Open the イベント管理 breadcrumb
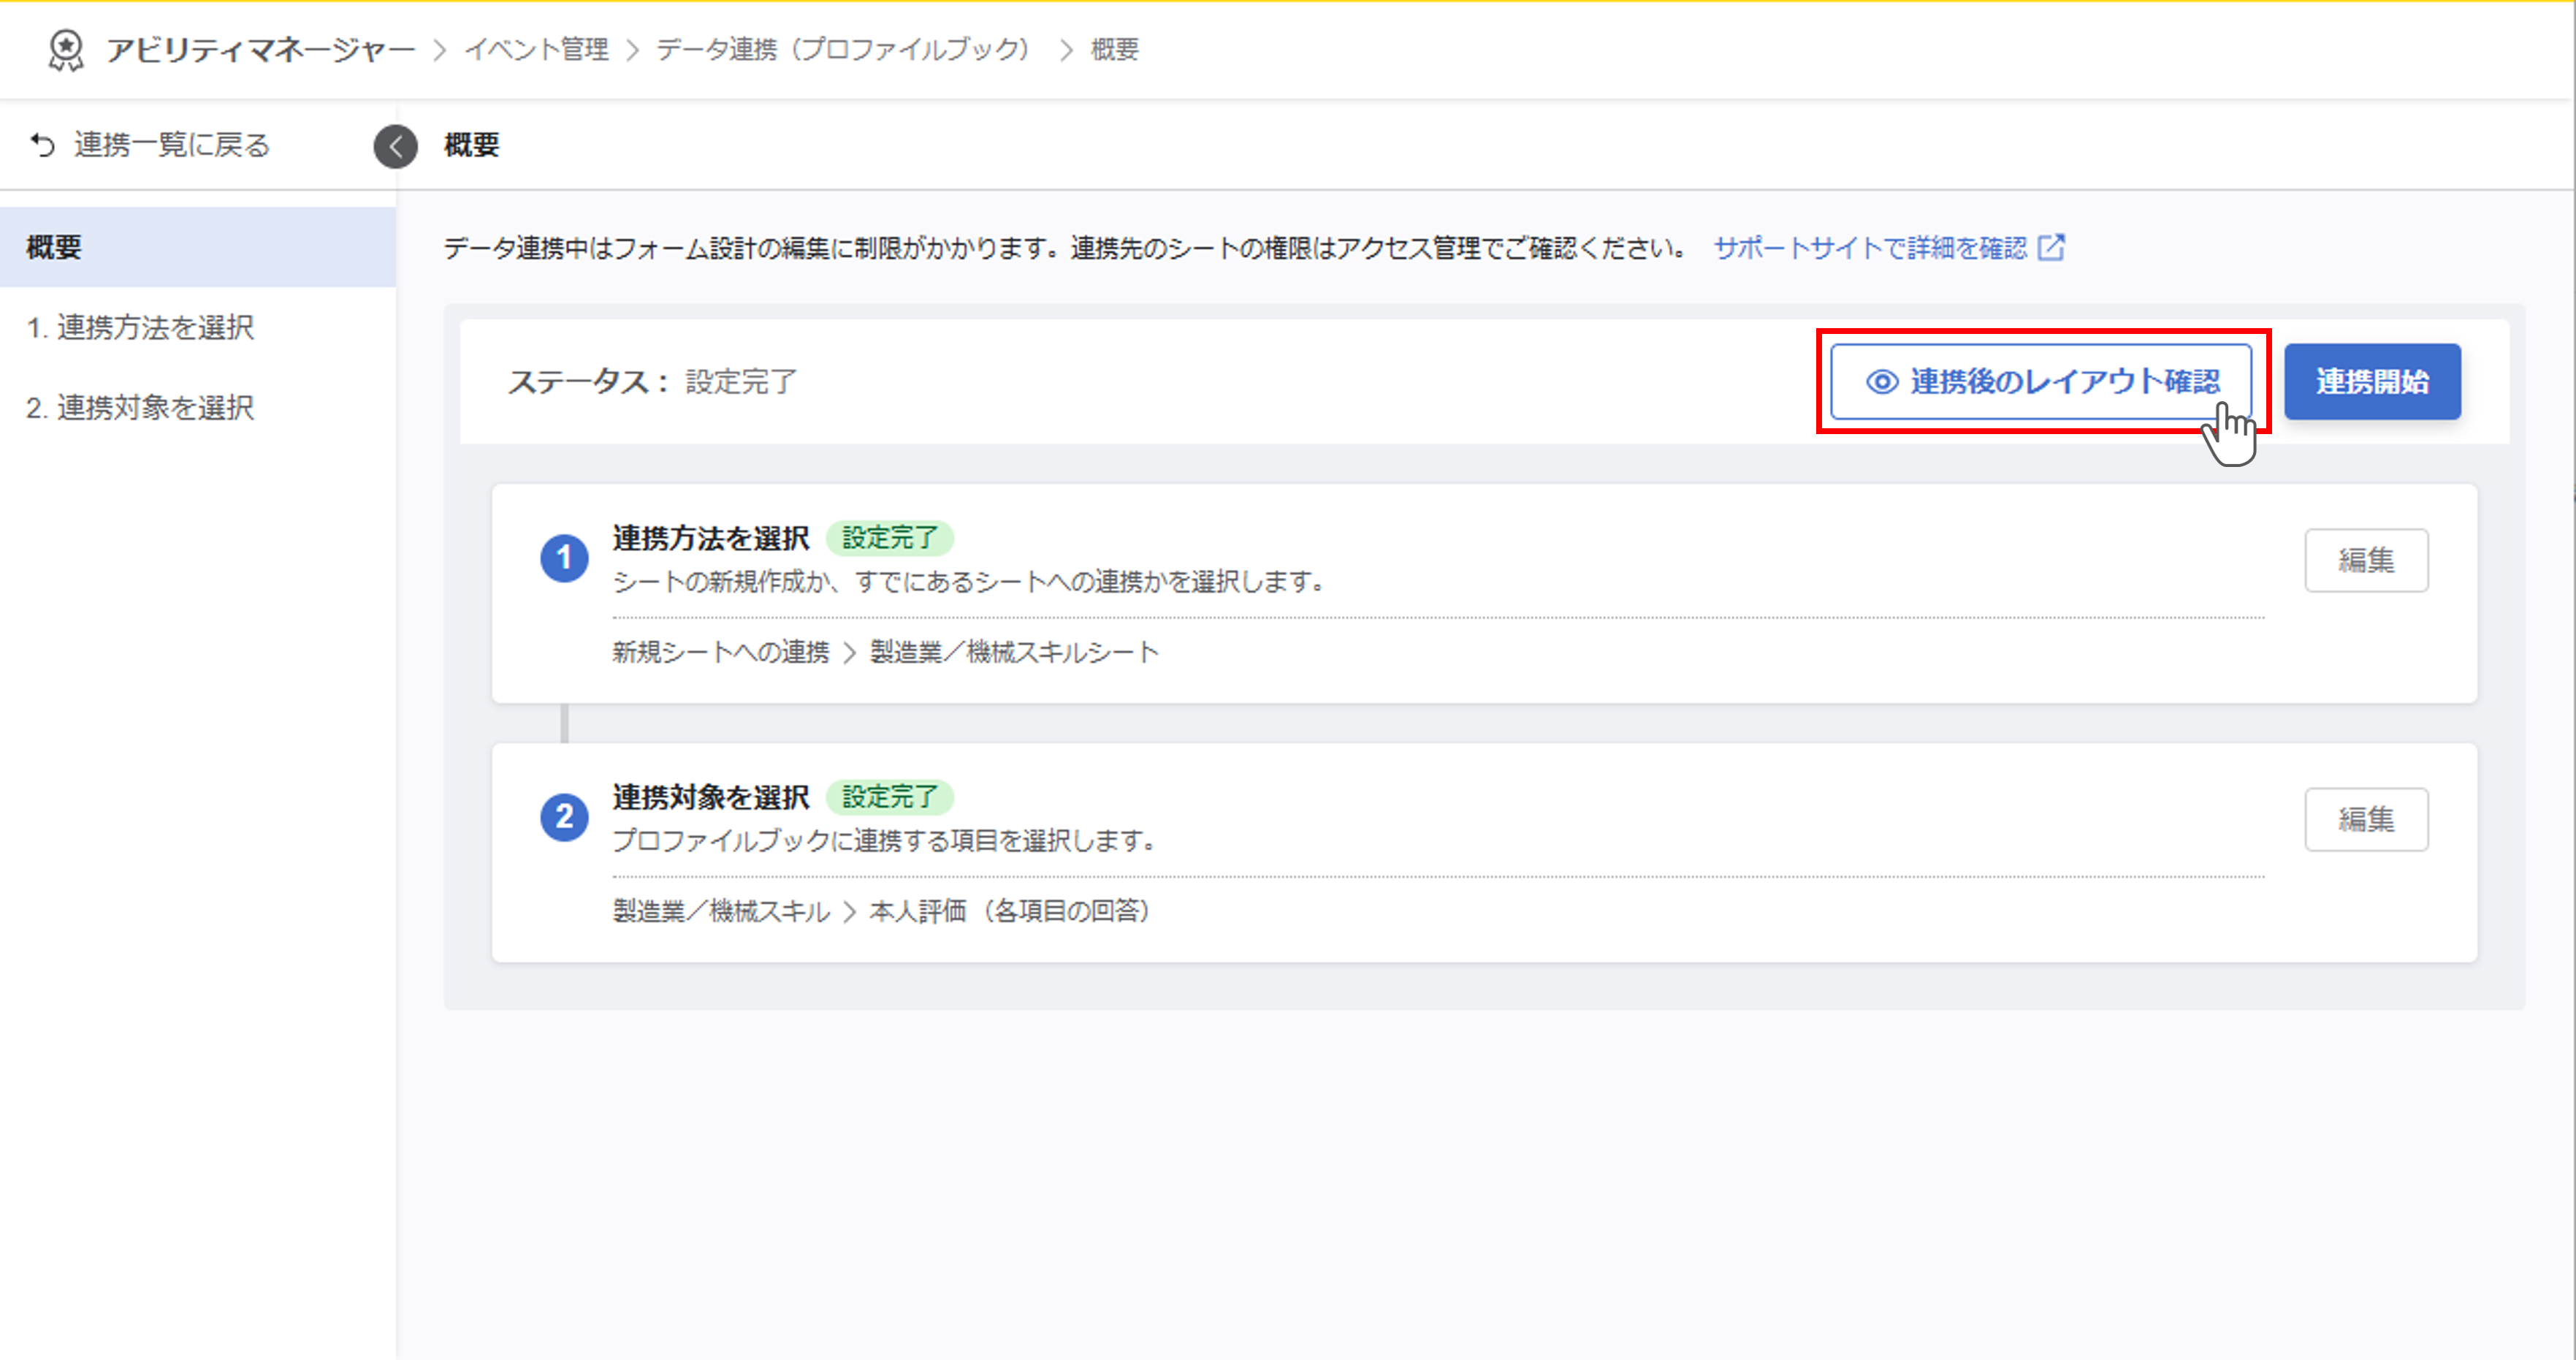The image size is (2576, 1360). [537, 50]
